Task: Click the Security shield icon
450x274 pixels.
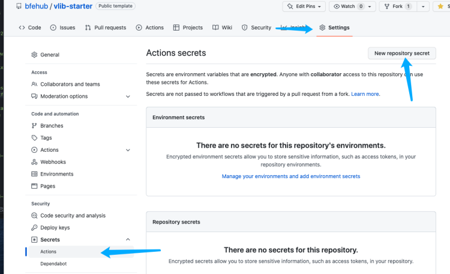Action: click(245, 28)
